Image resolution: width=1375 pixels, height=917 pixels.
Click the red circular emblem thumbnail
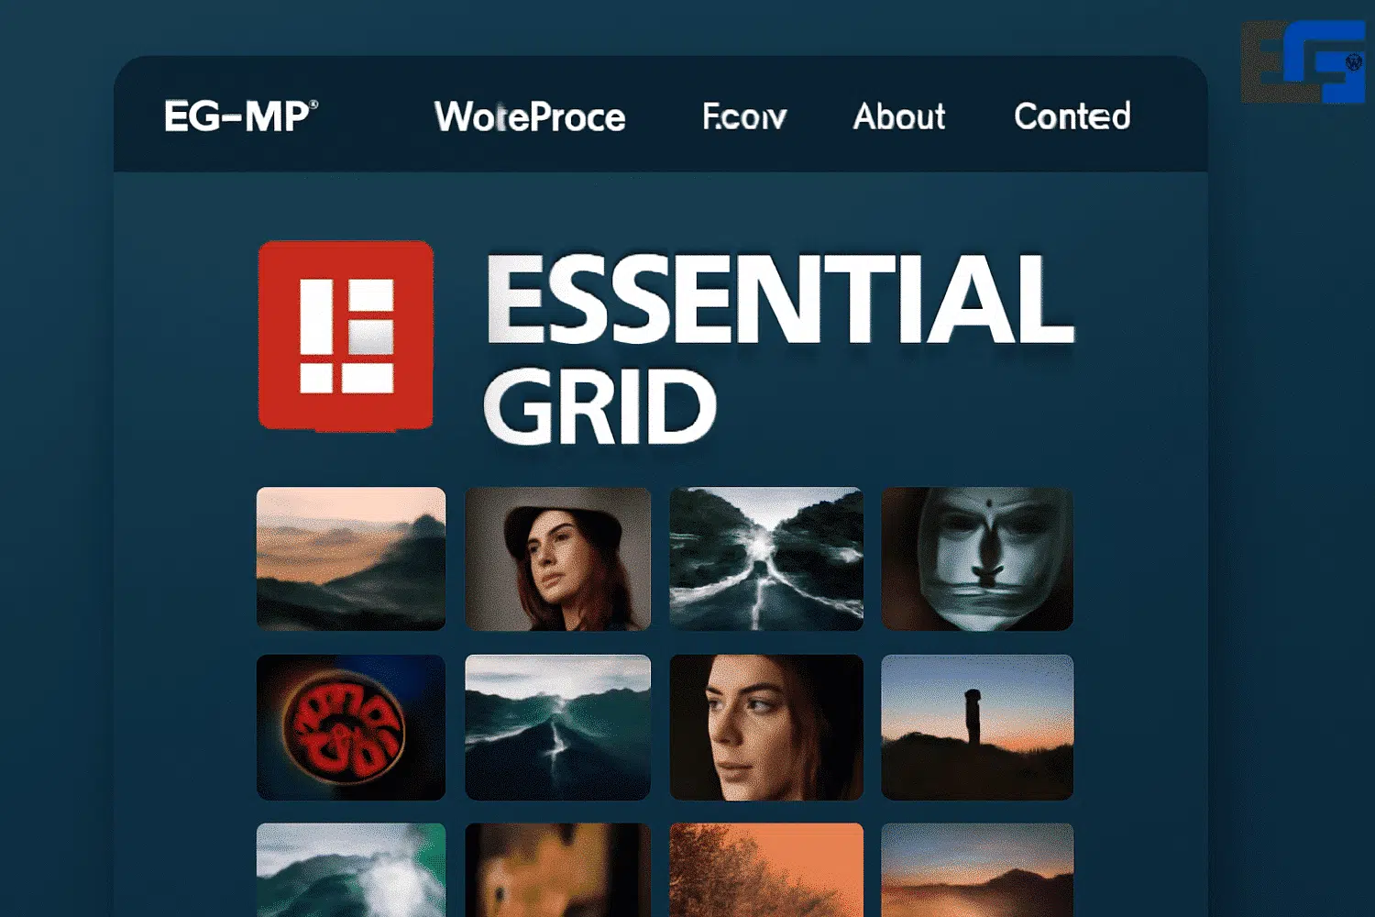[351, 727]
